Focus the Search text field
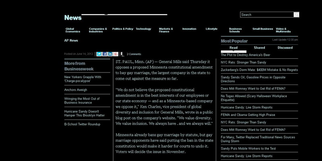 click(267, 14)
